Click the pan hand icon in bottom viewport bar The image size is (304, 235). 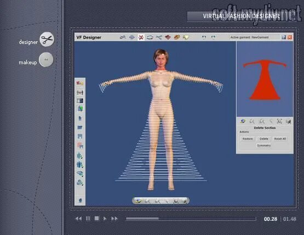pyautogui.click(x=167, y=201)
